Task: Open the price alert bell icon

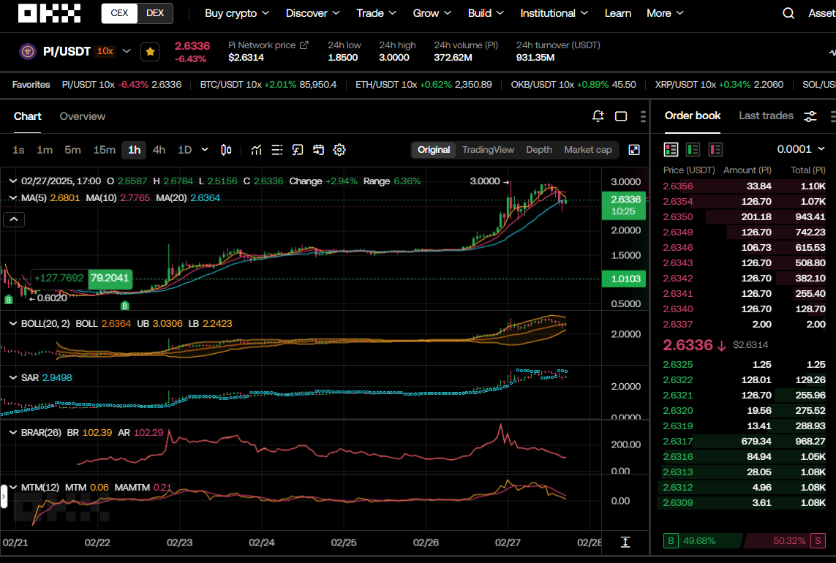Action: (598, 116)
